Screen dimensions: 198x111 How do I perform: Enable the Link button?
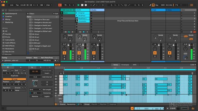pyautogui.click(x=12, y=5)
